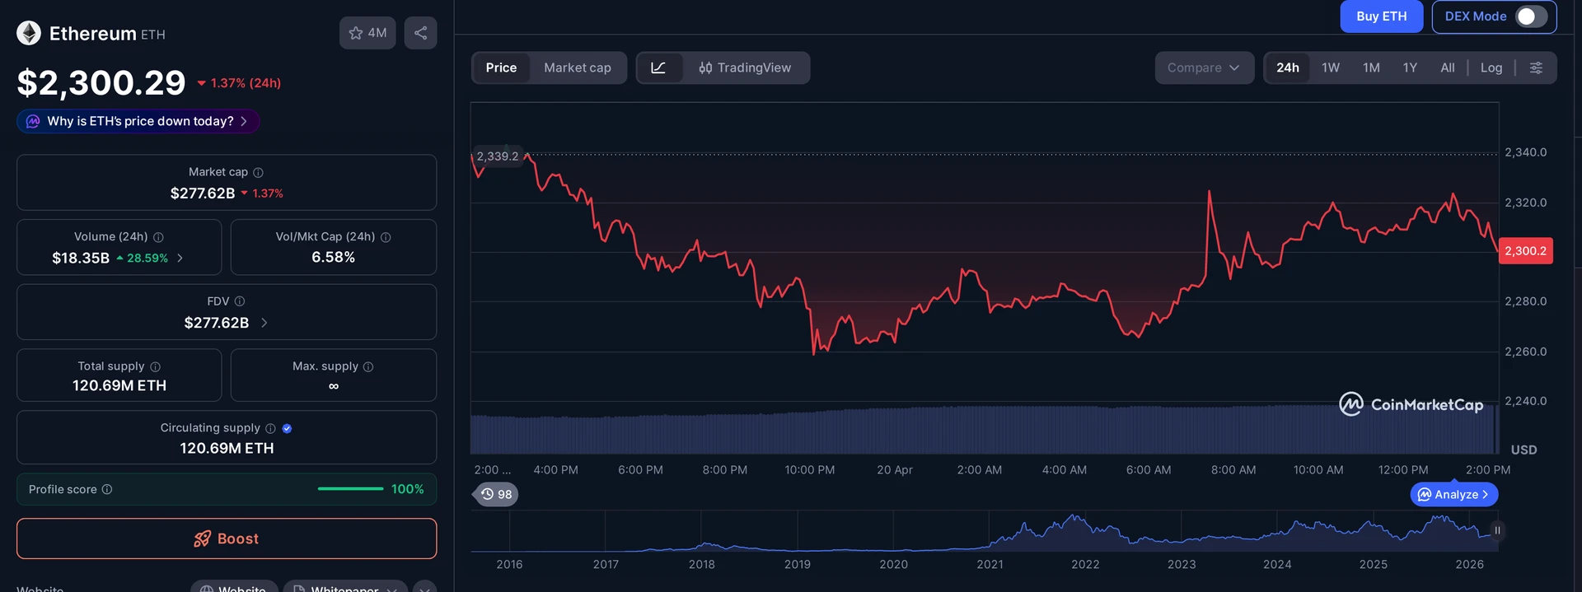Screen dimensions: 1582x592
Task: Click the $277.62B market cap value
Action: click(203, 193)
